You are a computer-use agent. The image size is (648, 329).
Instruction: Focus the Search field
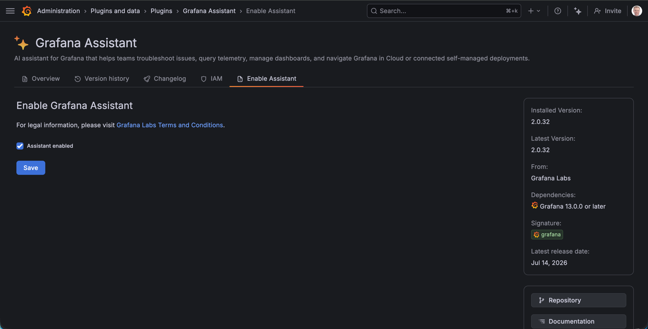pyautogui.click(x=444, y=11)
